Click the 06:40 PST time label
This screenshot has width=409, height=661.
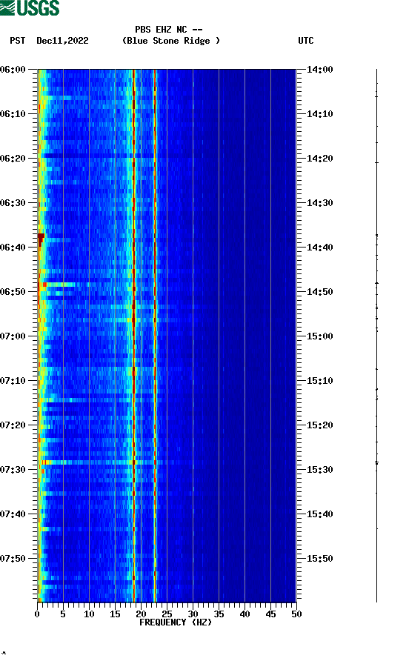point(13,247)
